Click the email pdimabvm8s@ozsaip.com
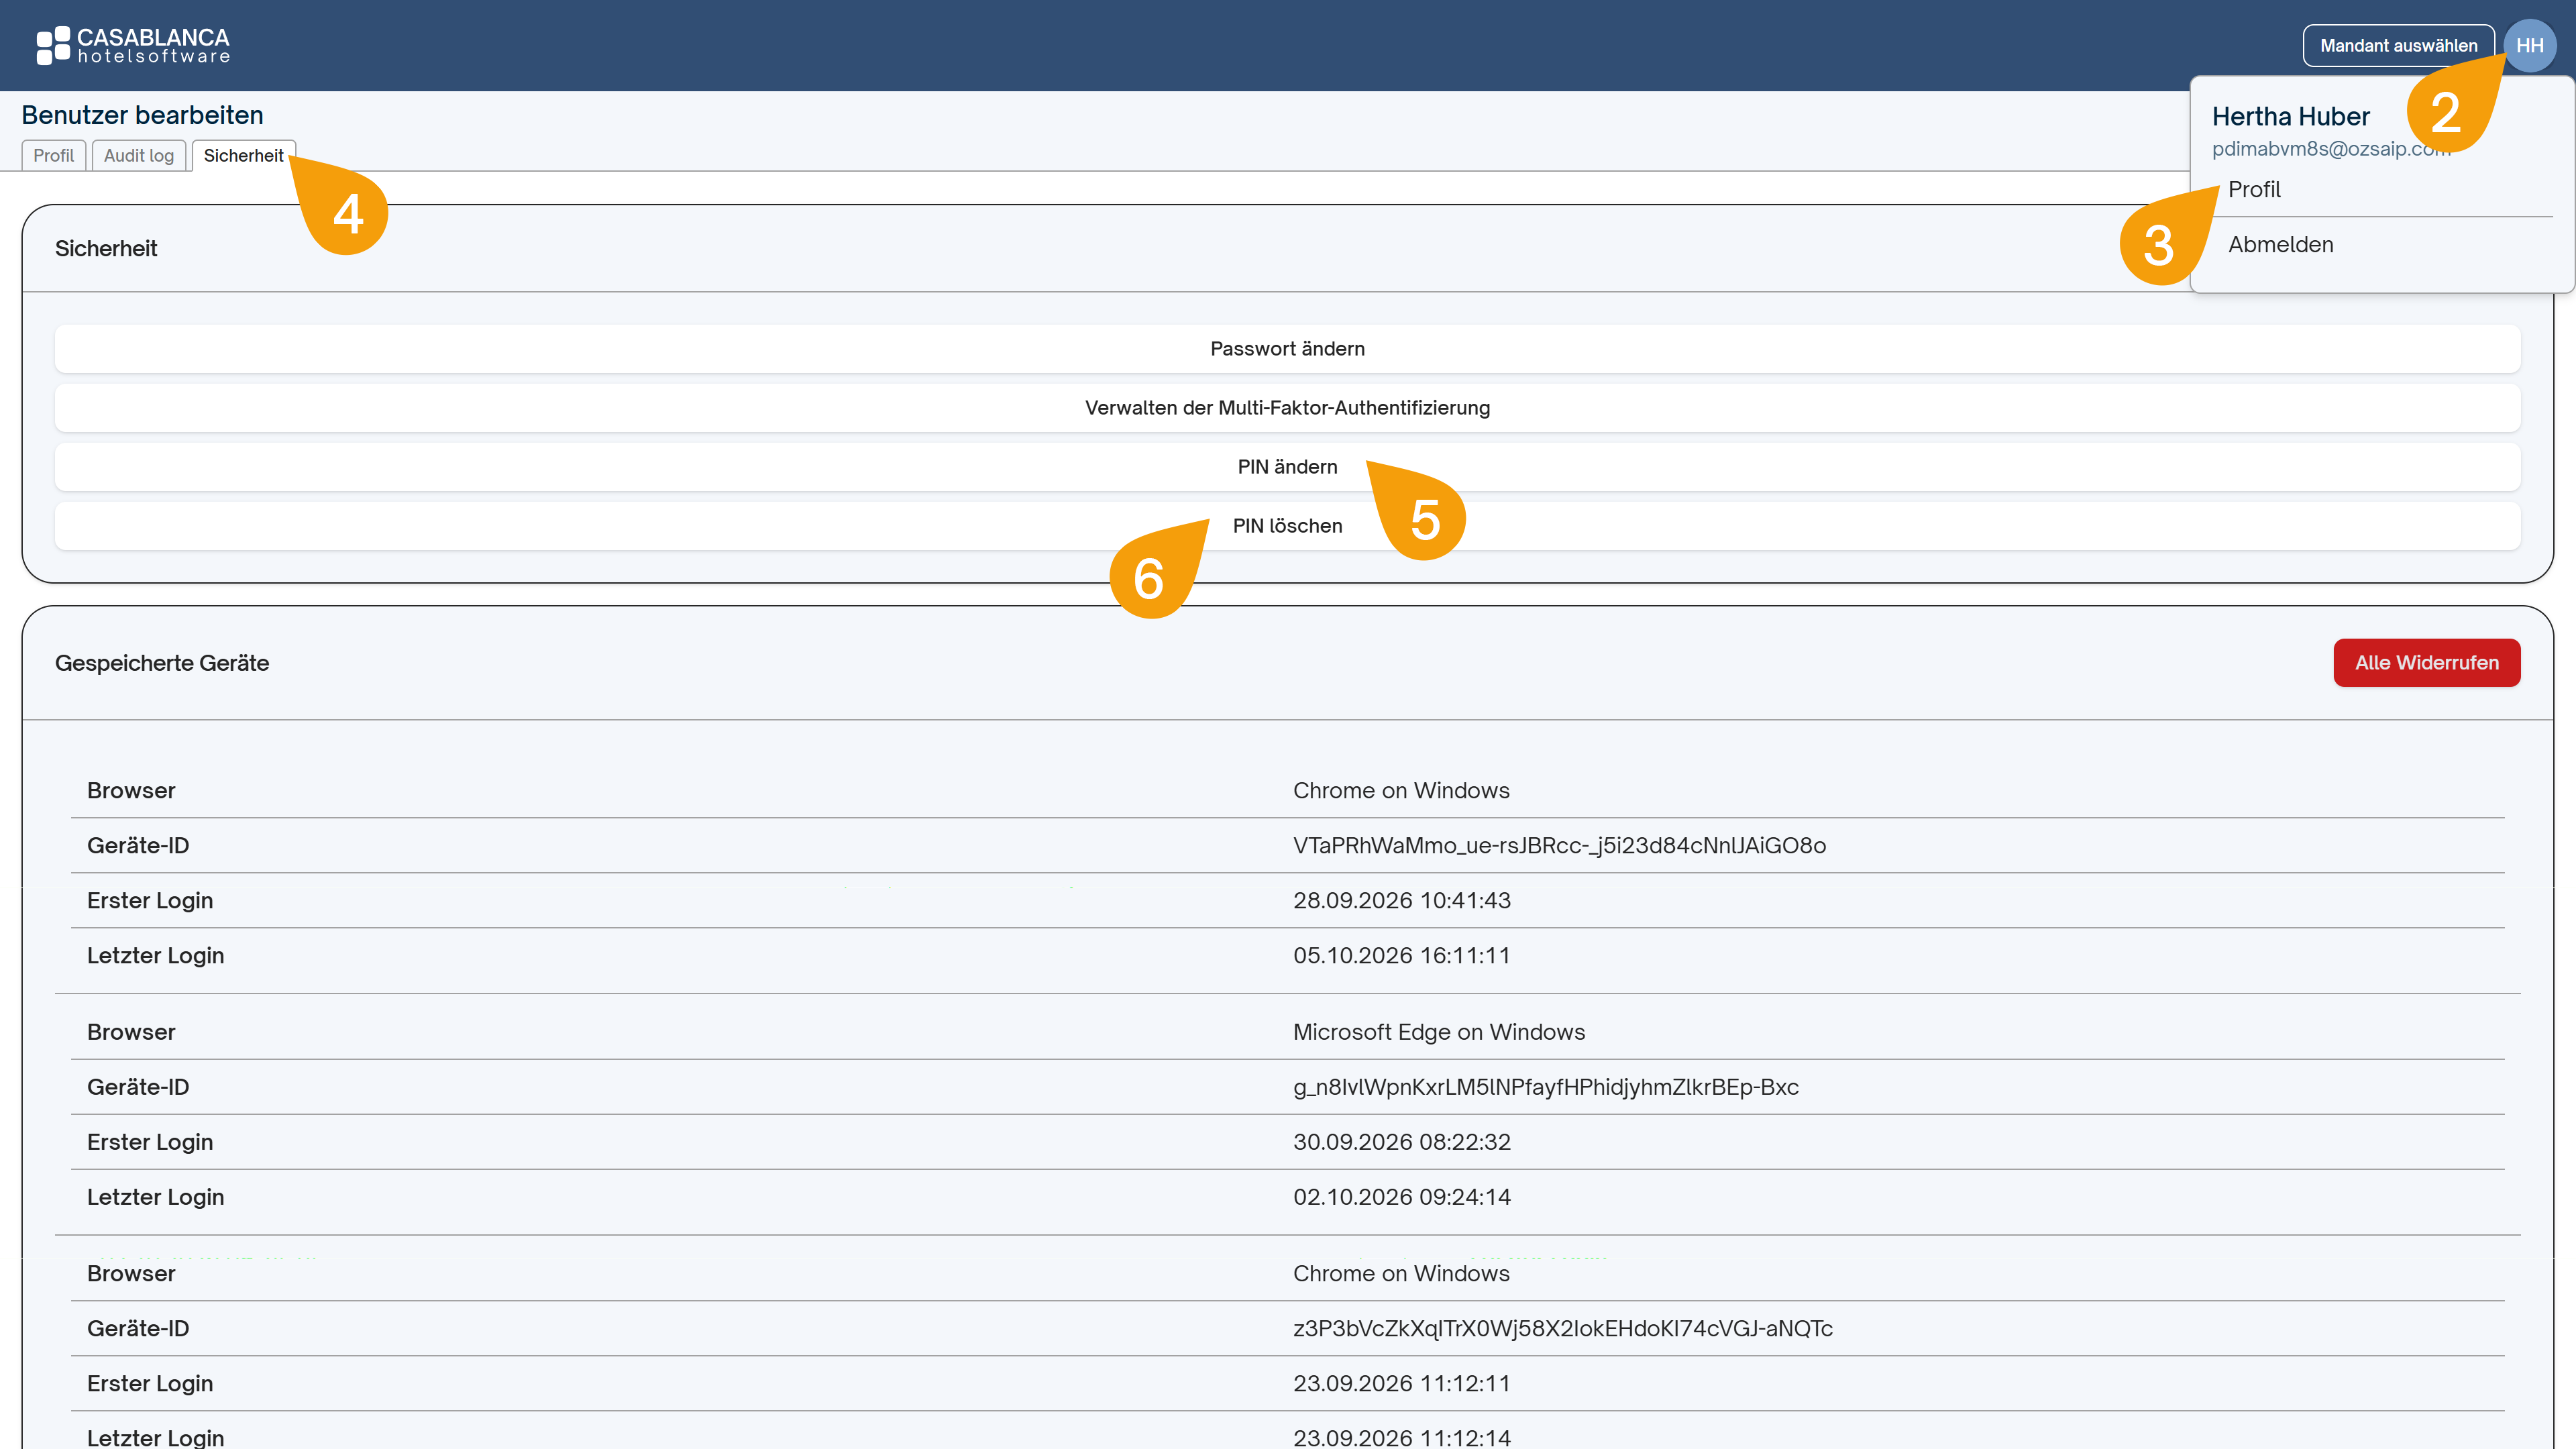 coord(2330,149)
